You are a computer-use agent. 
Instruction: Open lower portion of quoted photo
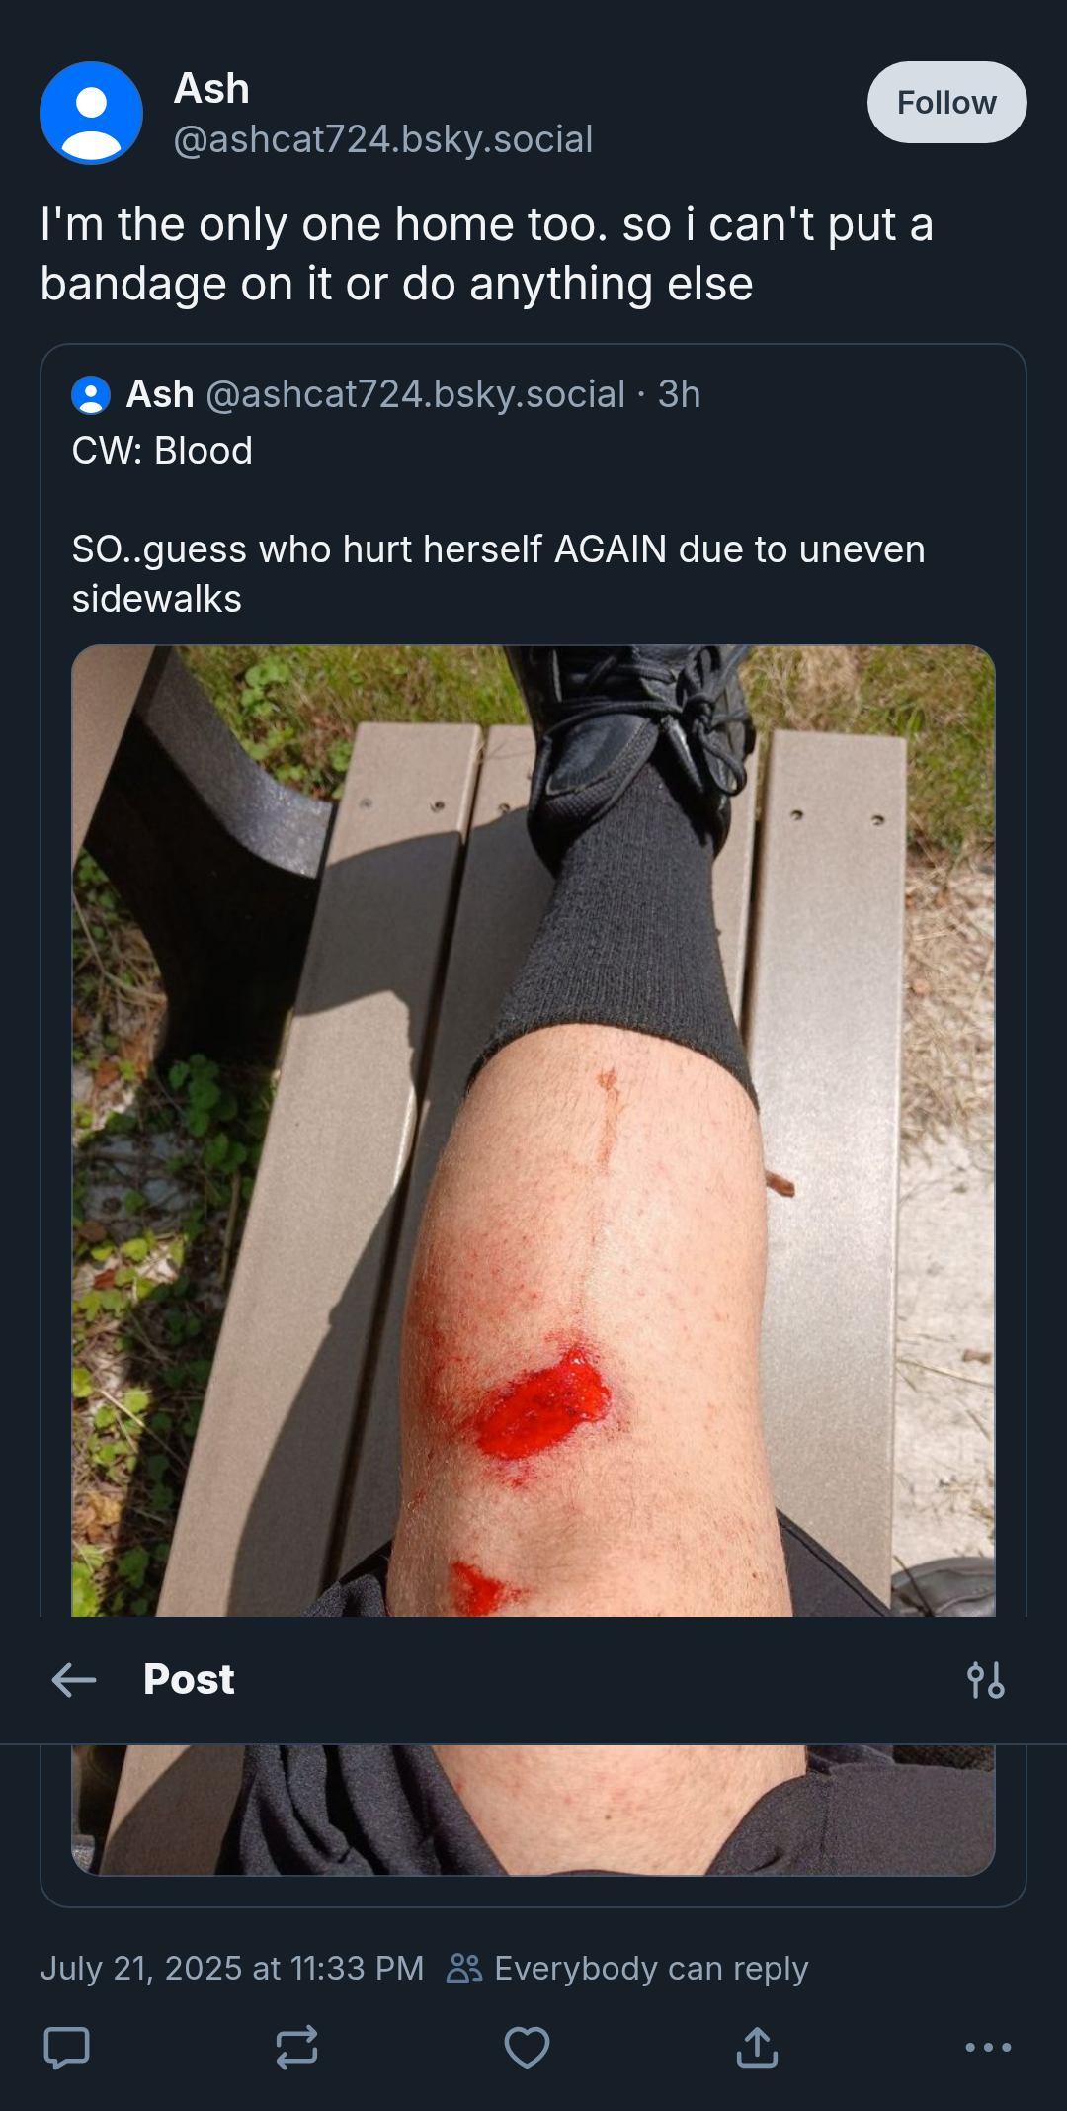[533, 1811]
